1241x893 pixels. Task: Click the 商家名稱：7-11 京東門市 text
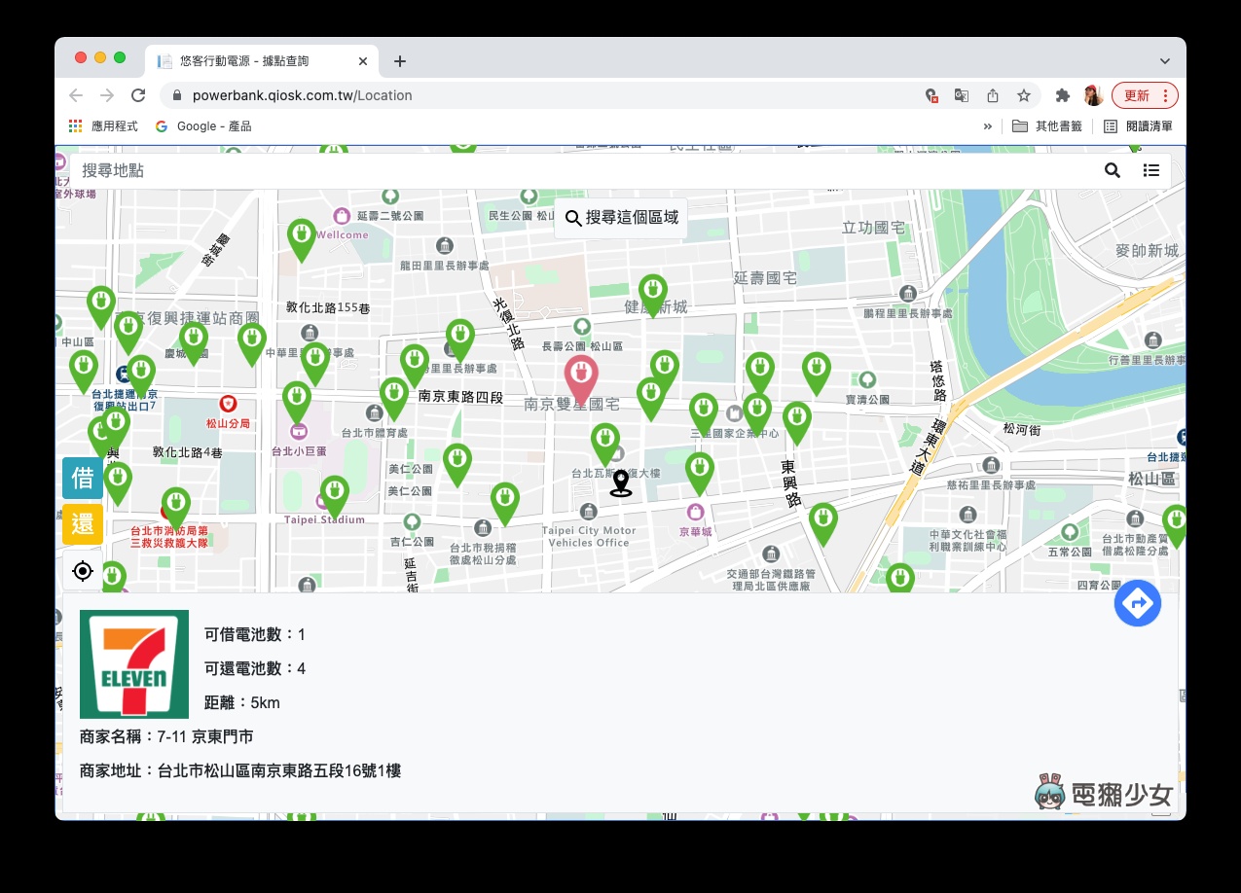(x=166, y=736)
